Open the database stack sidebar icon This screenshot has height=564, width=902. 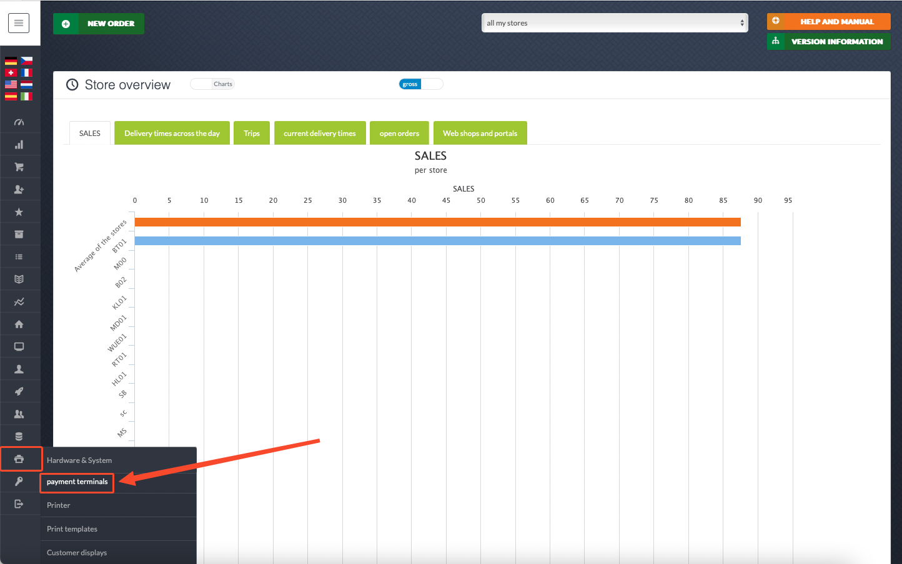[19, 437]
